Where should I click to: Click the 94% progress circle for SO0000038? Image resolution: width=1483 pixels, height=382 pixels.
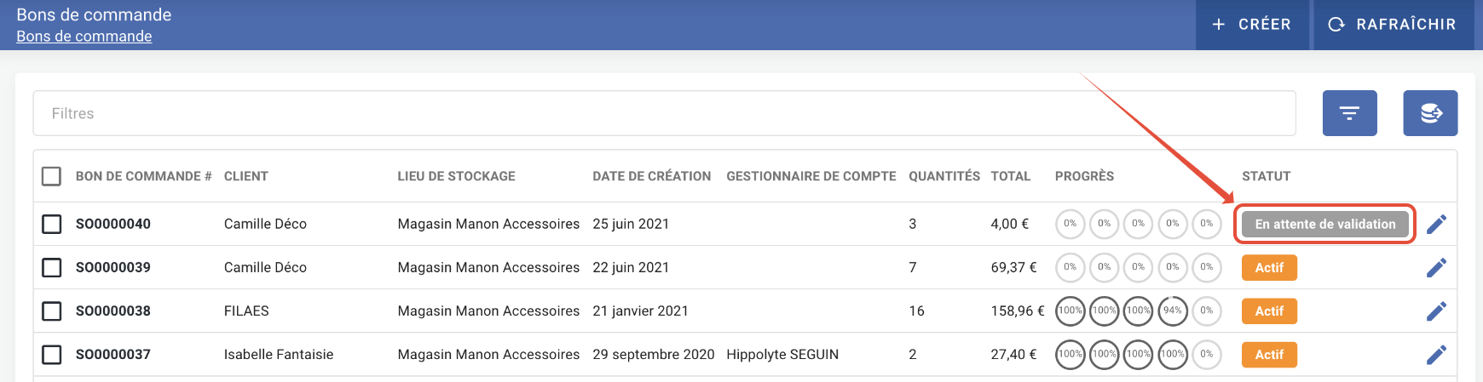point(1173,311)
